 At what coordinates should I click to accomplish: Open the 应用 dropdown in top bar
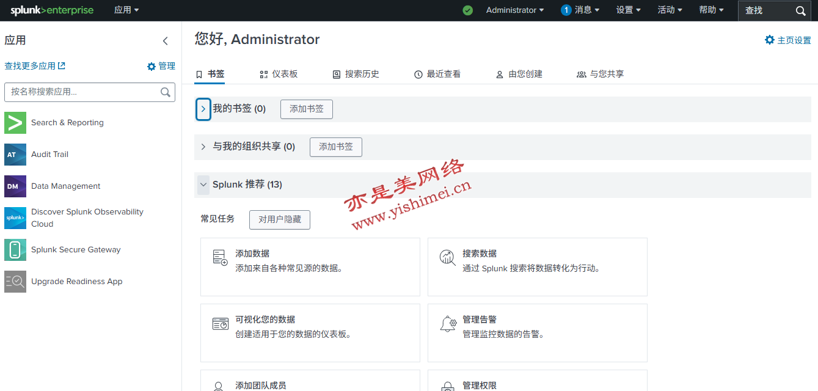(126, 10)
